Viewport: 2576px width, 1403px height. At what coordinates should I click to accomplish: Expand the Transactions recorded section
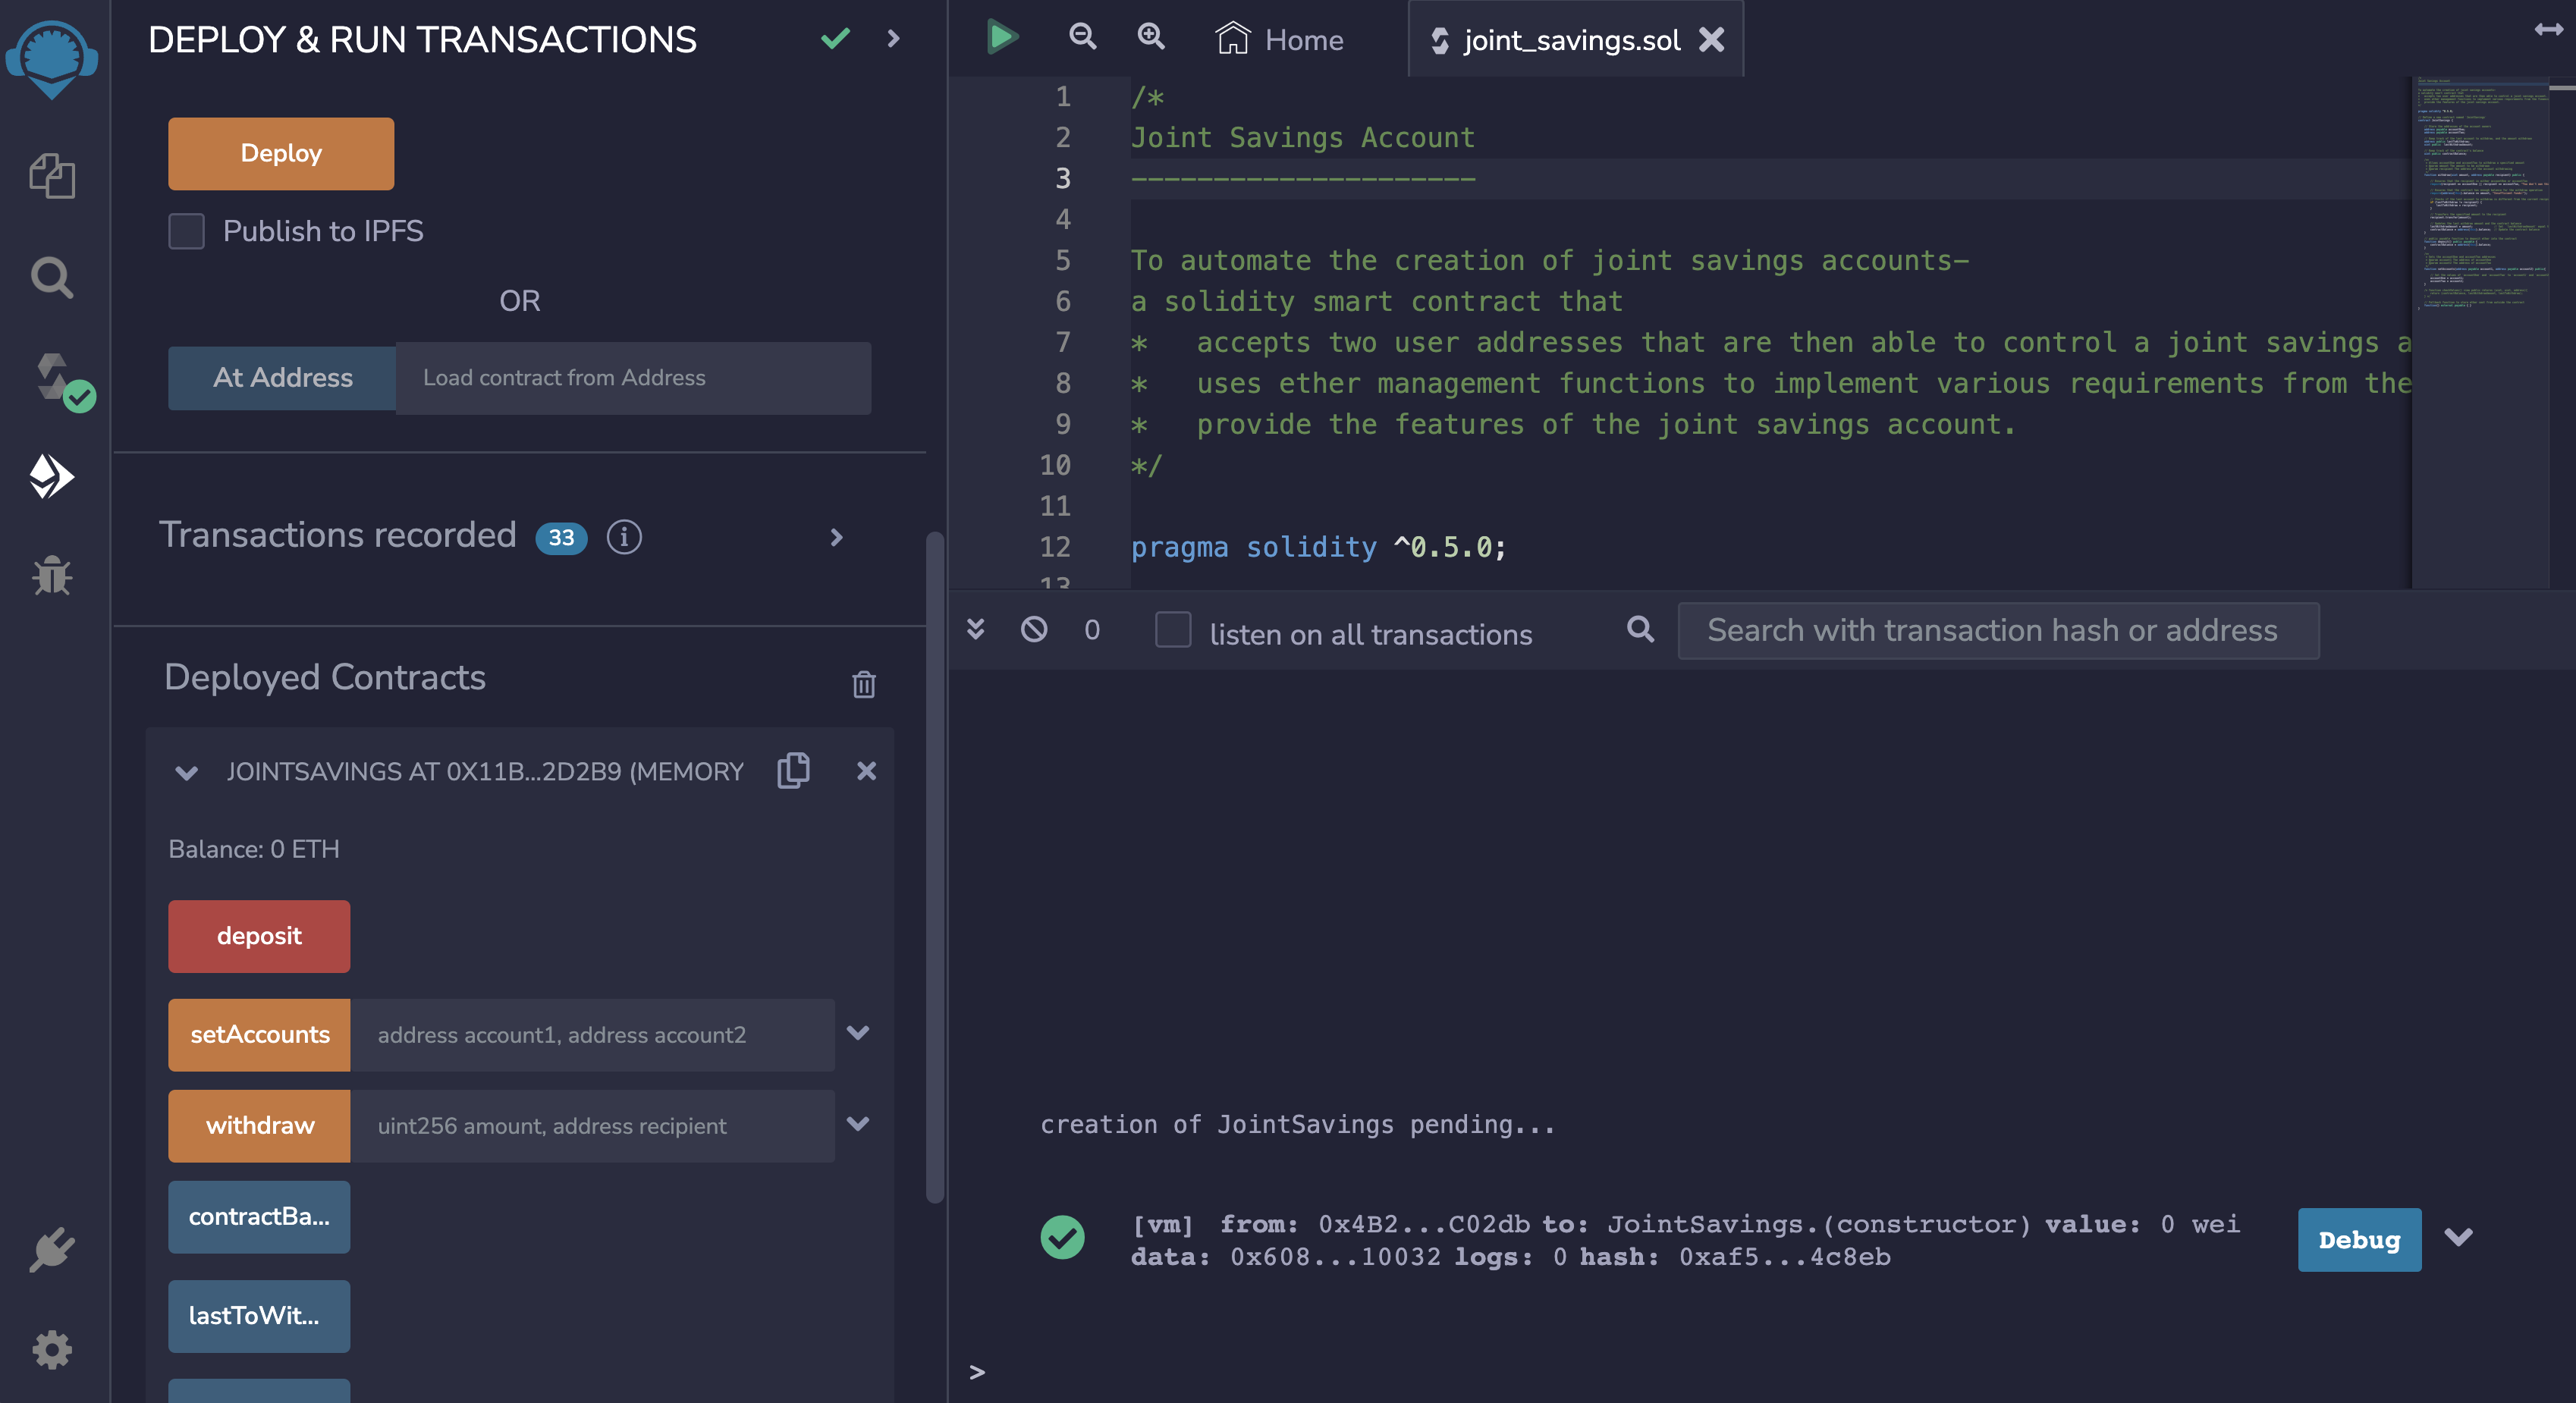click(836, 537)
